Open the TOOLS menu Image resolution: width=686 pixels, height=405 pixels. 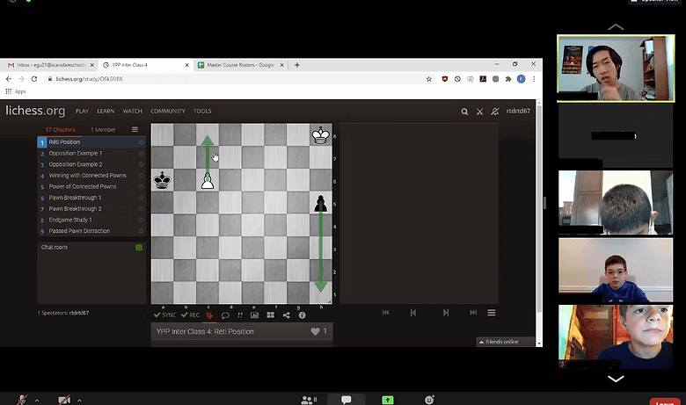pos(202,111)
